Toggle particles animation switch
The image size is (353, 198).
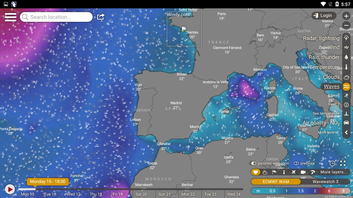254,163
